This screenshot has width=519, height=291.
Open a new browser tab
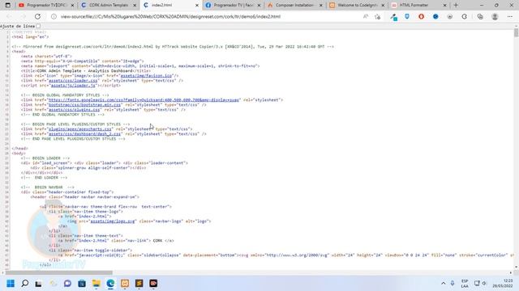point(456,6)
